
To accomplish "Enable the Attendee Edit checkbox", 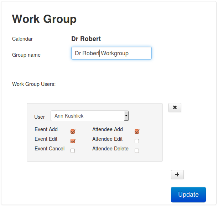I will pos(137,141).
